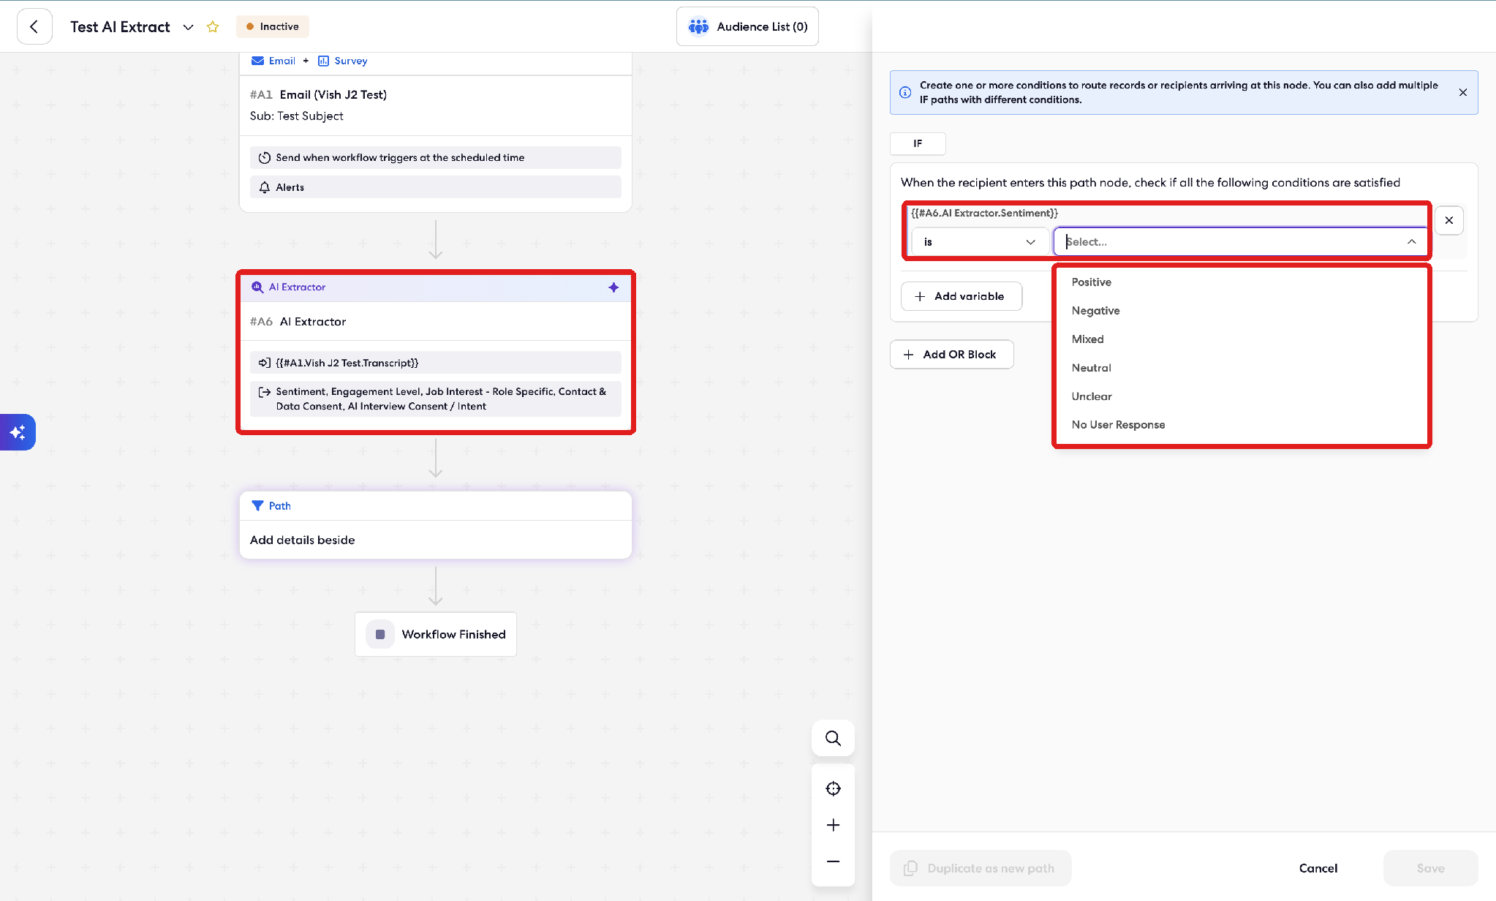
Task: Click the Add variable button
Action: (x=961, y=296)
